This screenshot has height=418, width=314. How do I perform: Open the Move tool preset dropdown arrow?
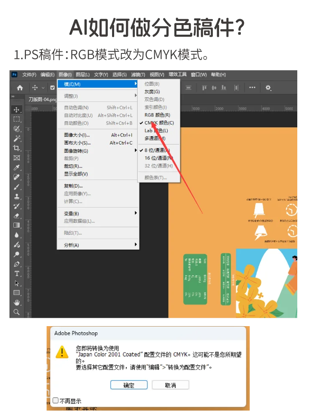pos(43,88)
